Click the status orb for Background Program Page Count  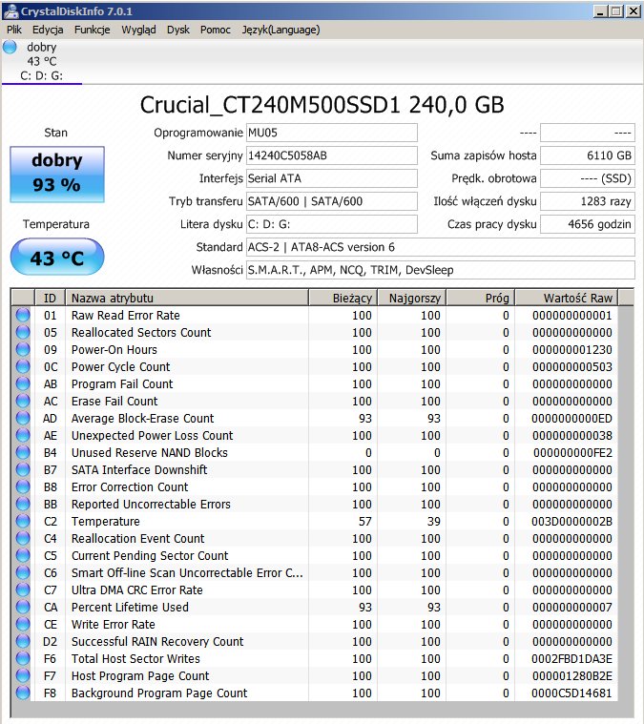click(23, 693)
